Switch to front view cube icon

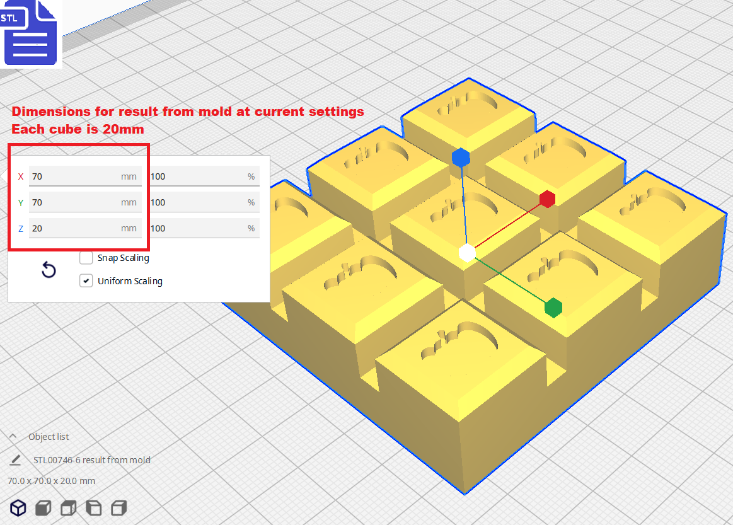[43, 508]
